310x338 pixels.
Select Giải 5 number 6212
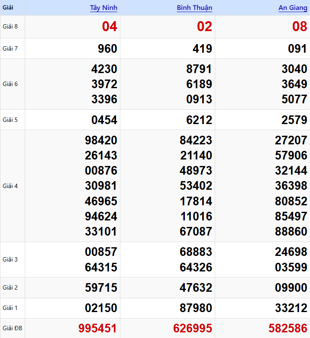pyautogui.click(x=199, y=120)
